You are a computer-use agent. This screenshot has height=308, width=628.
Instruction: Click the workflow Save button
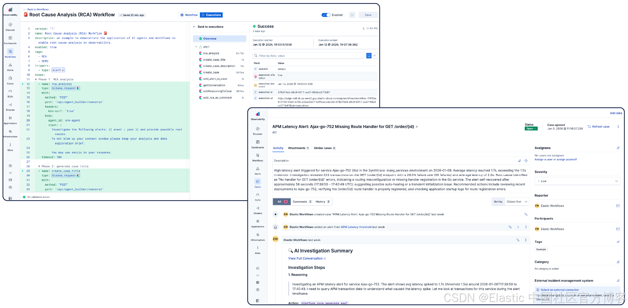(368, 15)
